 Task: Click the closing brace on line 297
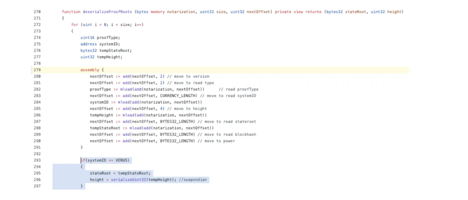coord(82,186)
